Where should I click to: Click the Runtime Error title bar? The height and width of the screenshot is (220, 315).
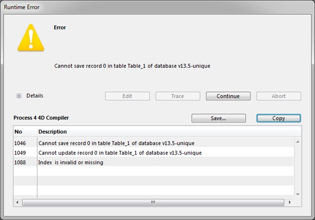151,7
